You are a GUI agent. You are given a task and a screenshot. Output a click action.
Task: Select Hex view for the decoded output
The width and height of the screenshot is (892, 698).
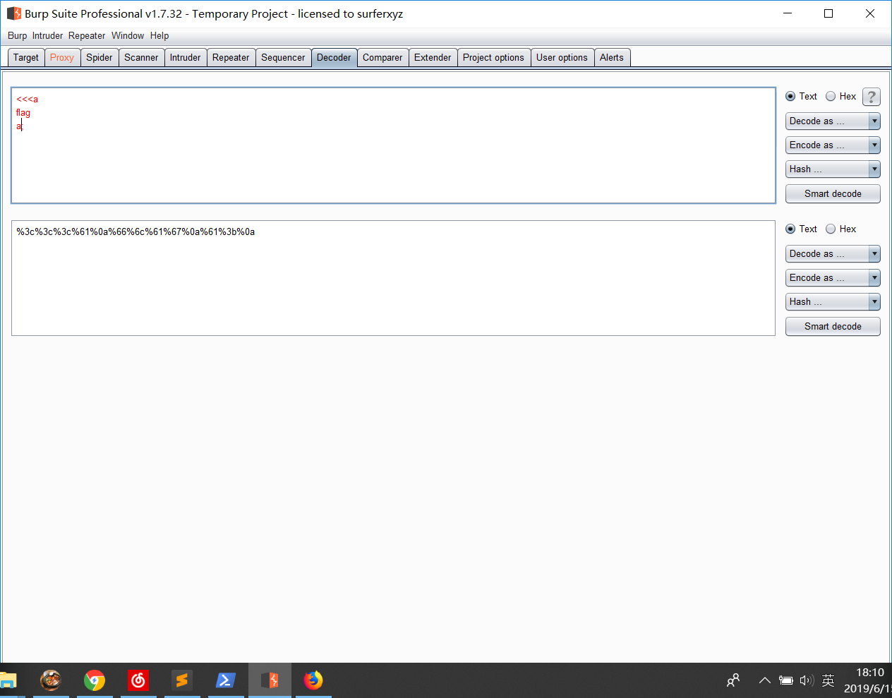(830, 229)
